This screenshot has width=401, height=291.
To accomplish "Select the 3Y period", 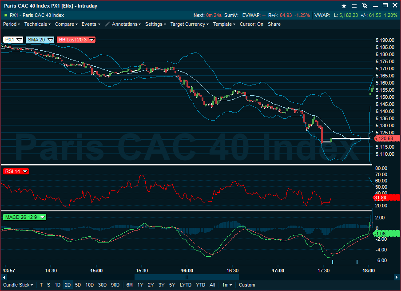I will [x=161, y=285].
